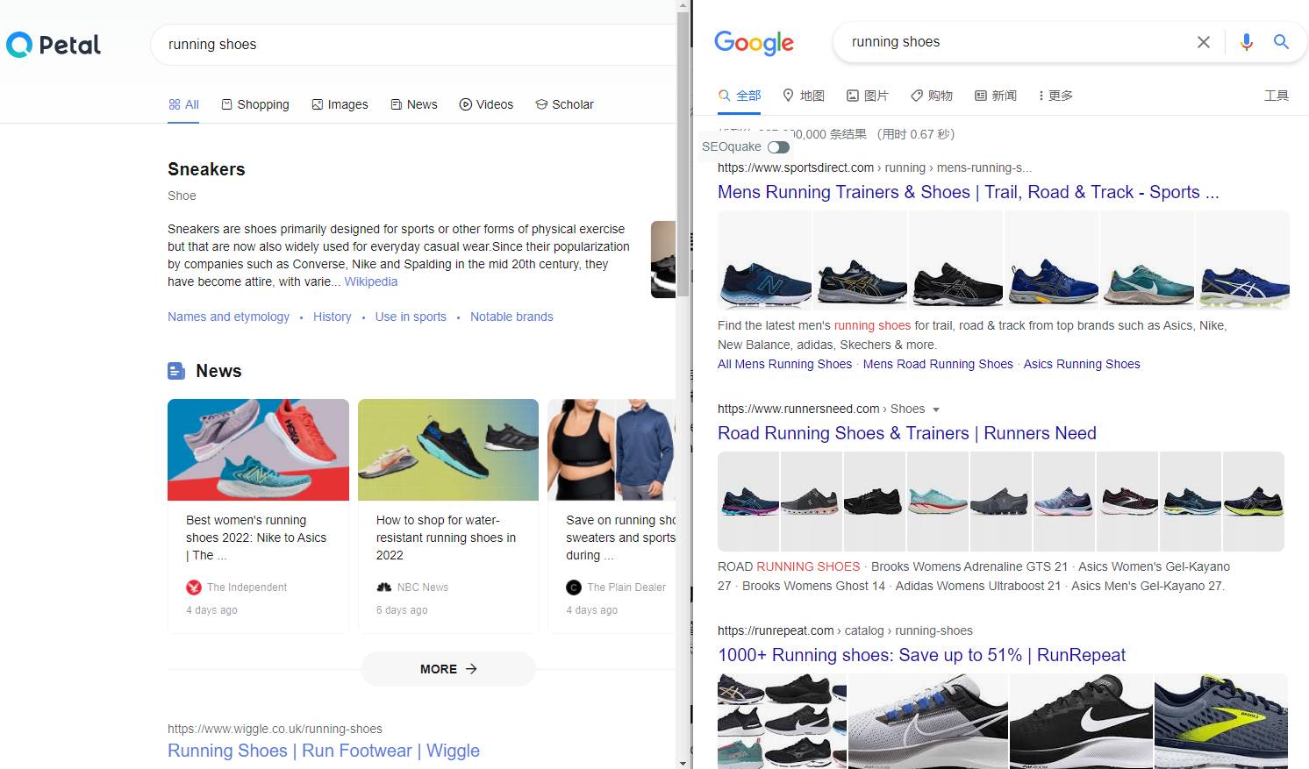
Task: Select Google 图片 images tab
Action: 868,96
